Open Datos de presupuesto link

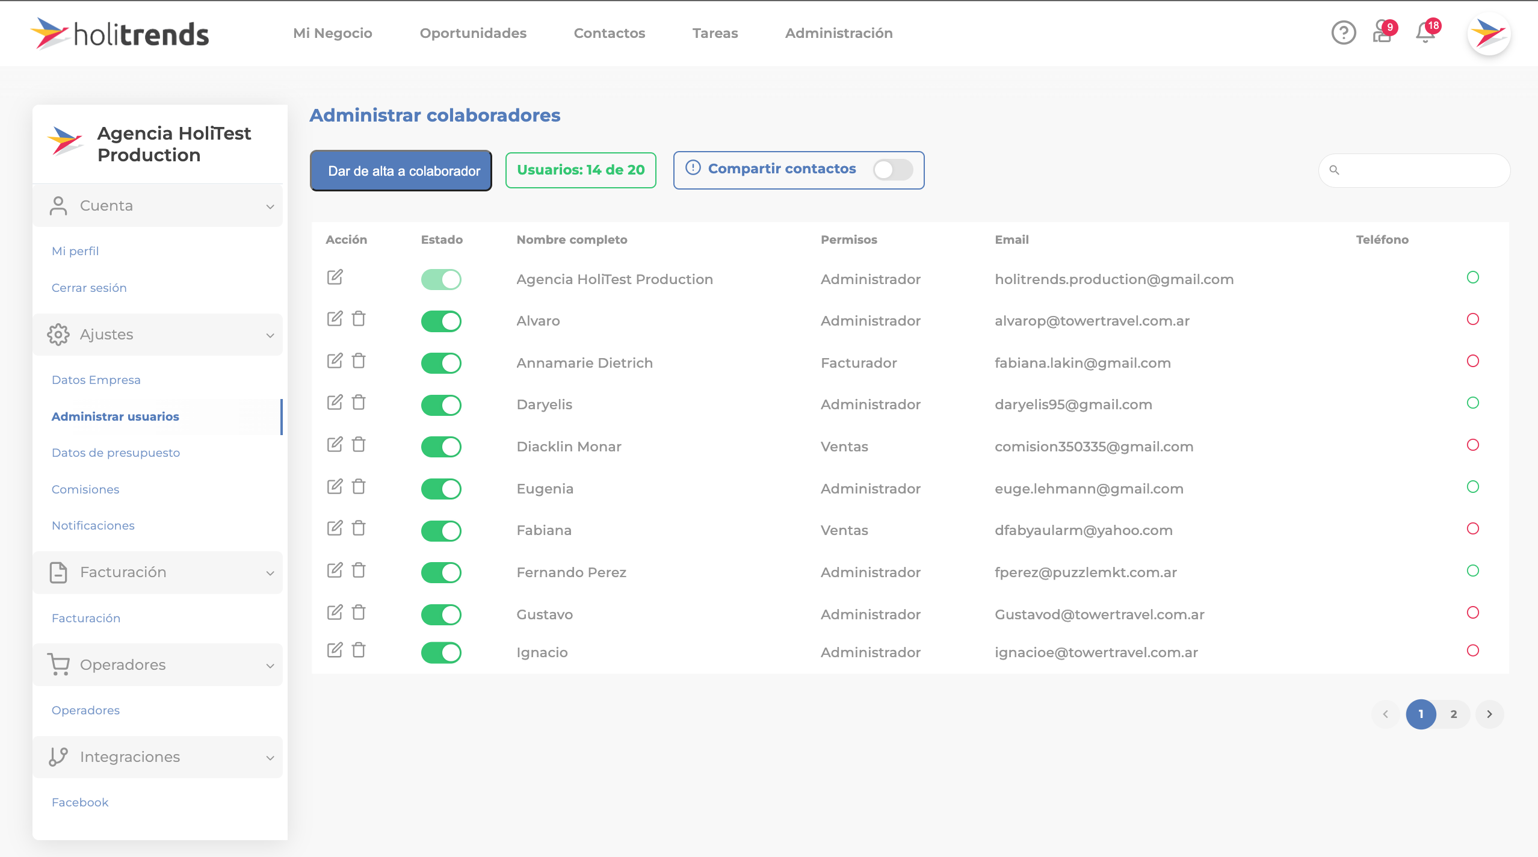(x=116, y=453)
